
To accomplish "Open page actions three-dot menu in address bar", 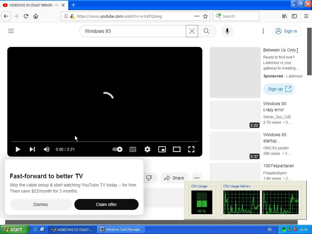I will (197, 16).
